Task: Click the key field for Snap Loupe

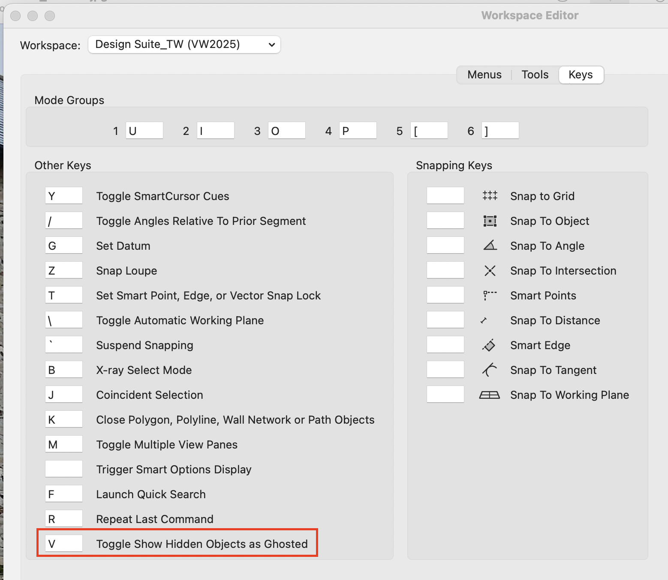Action: pos(63,270)
